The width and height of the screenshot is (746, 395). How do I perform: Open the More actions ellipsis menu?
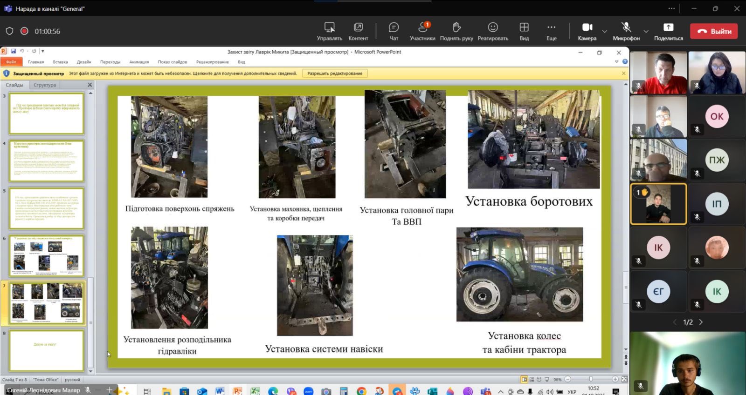(551, 31)
